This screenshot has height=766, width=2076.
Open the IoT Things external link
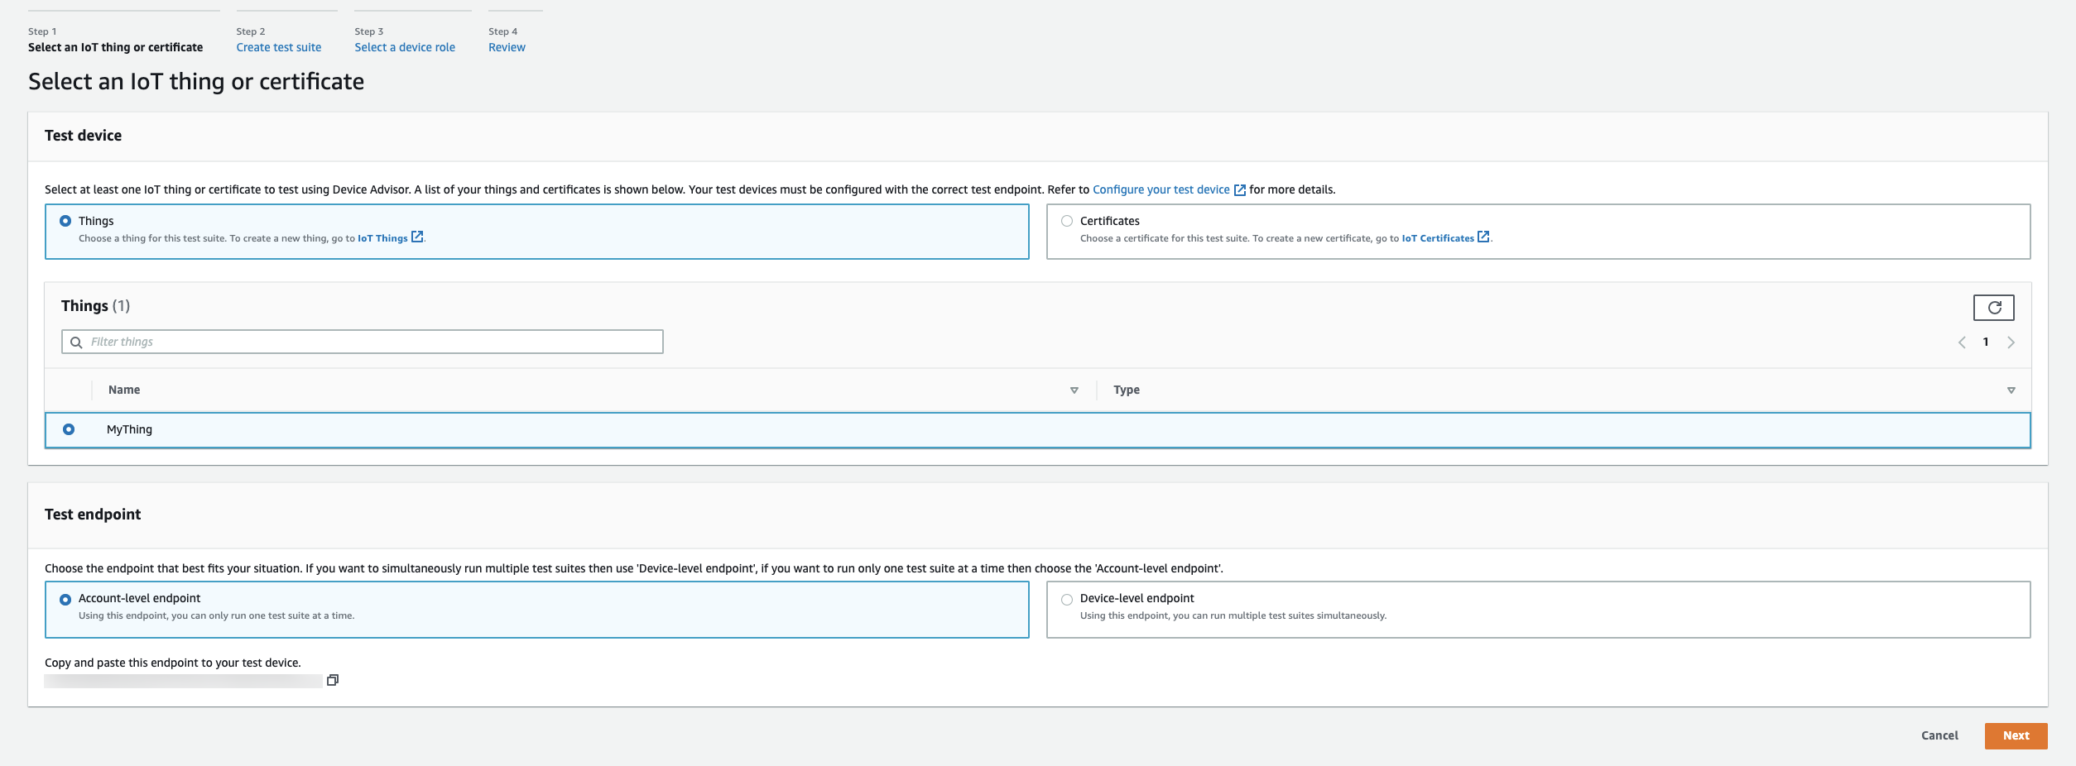(390, 238)
